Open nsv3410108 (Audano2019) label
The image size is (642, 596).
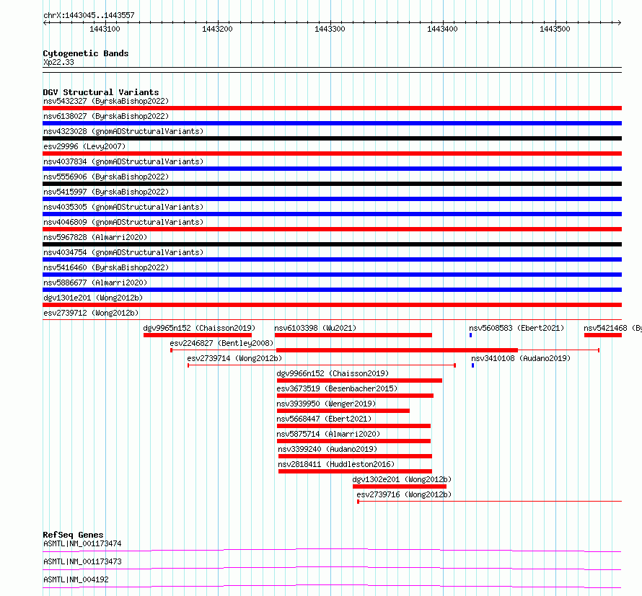[521, 358]
